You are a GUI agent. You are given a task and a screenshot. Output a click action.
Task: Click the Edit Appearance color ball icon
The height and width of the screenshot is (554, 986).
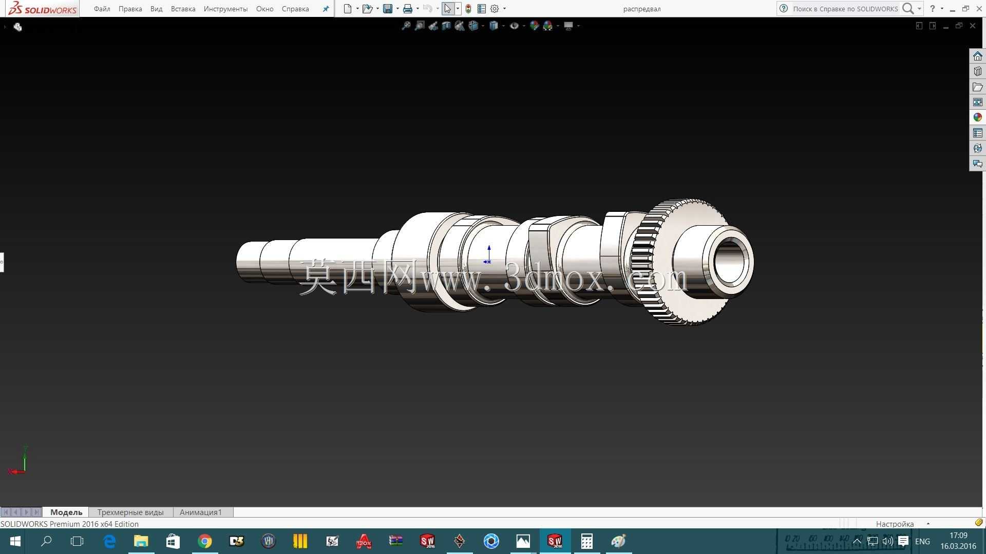tap(534, 26)
